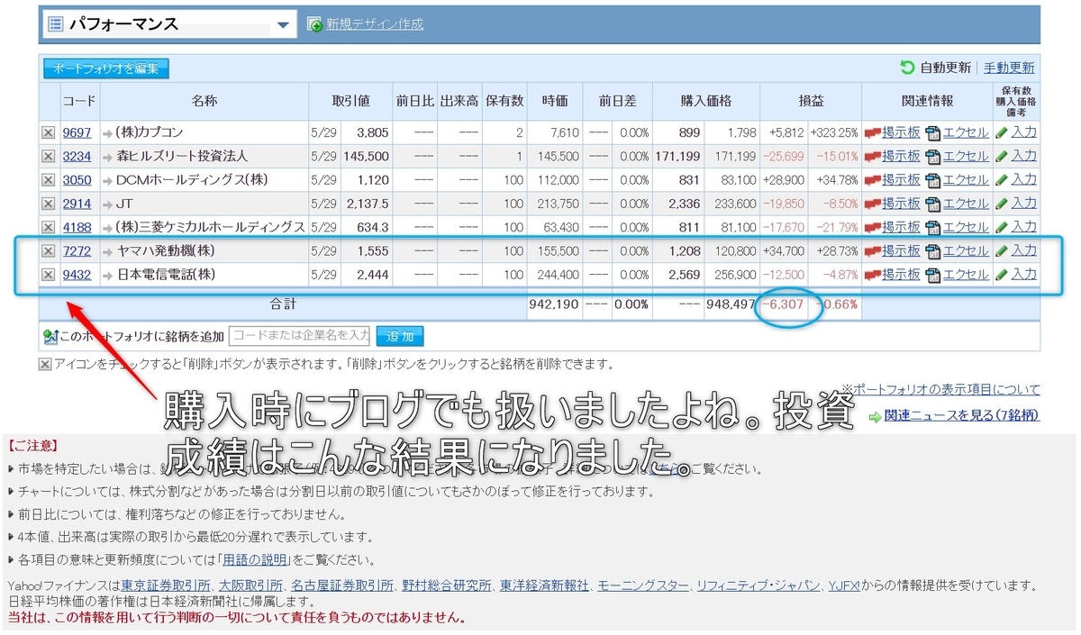Open stock code 3050 link

click(x=77, y=180)
